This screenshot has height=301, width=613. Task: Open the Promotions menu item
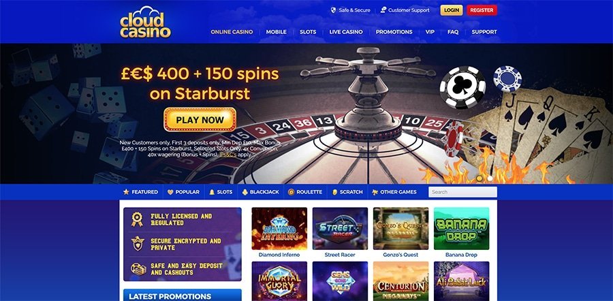point(394,32)
